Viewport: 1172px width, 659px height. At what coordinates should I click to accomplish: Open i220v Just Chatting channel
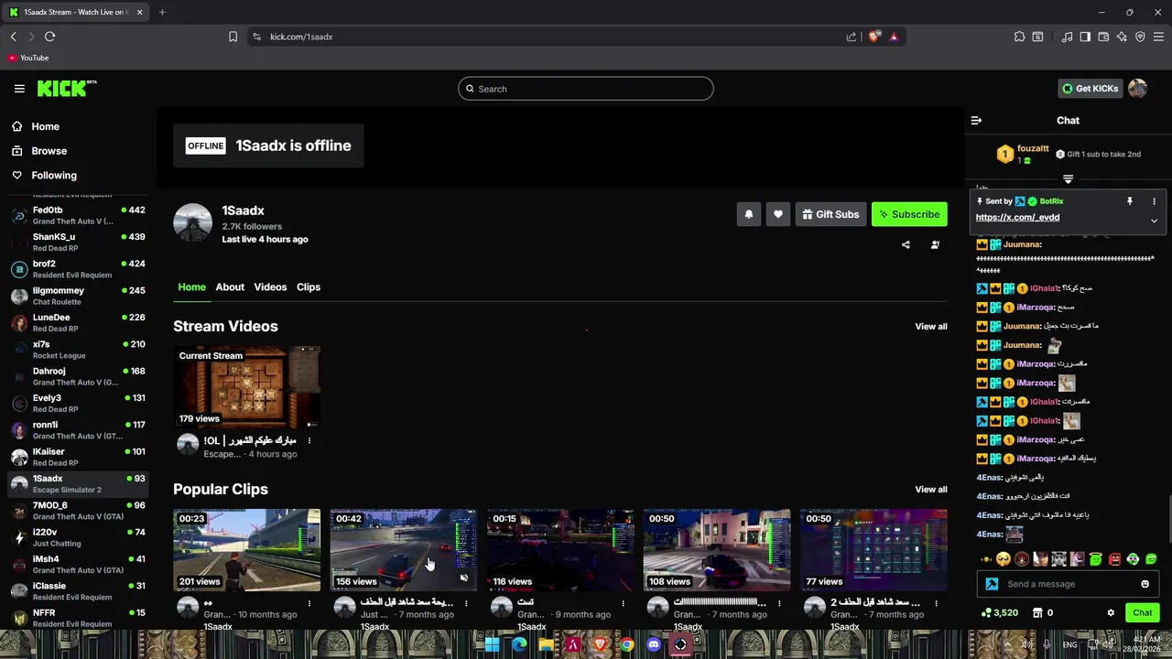[x=78, y=537]
